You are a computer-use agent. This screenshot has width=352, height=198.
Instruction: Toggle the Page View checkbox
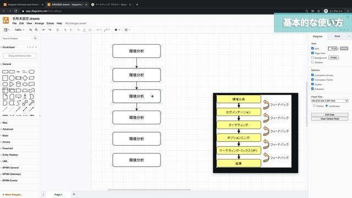[x=312, y=53]
